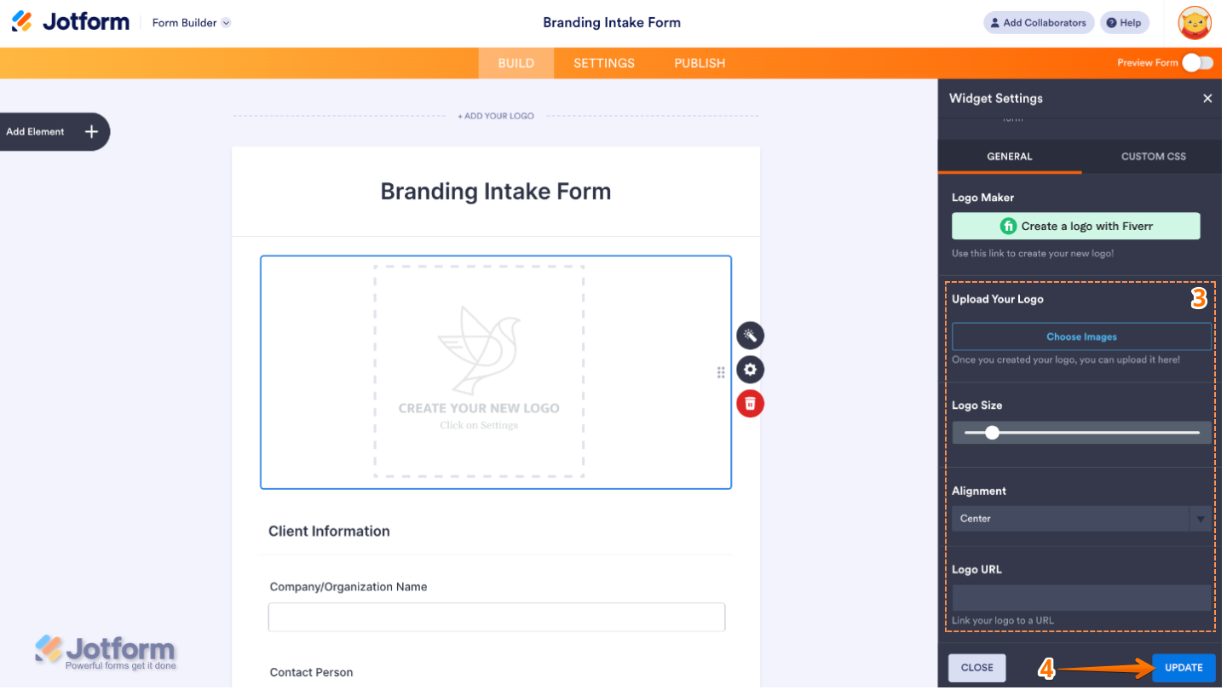The image size is (1227, 690).
Task: Click the magic wand widget styling icon
Action: 750,335
